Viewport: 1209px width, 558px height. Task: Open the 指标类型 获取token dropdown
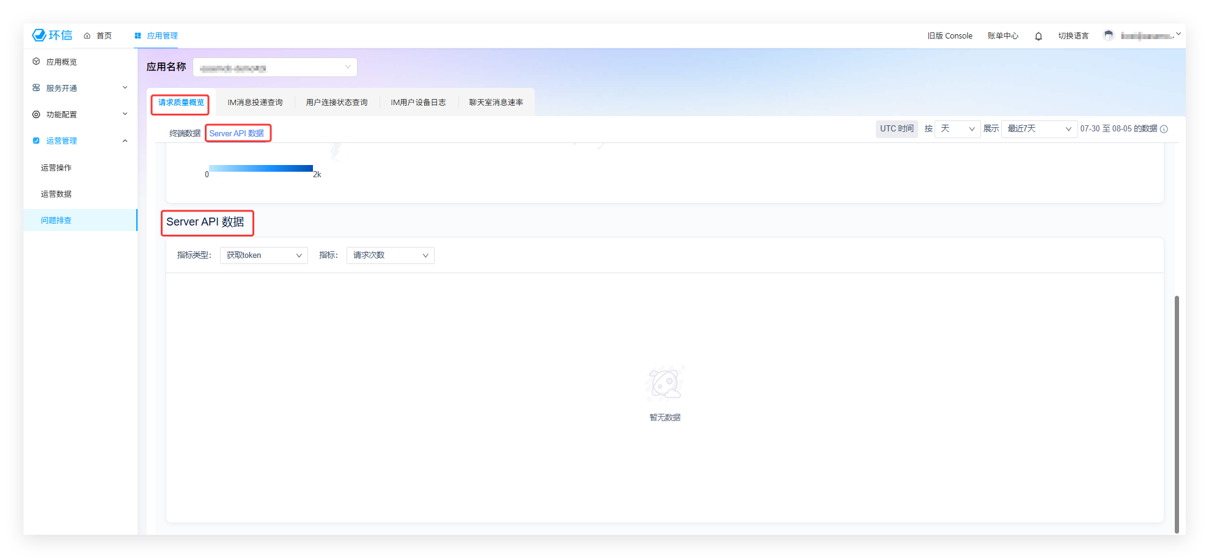click(263, 255)
